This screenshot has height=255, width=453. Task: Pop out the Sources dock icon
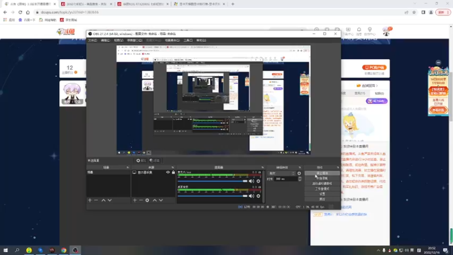173,167
